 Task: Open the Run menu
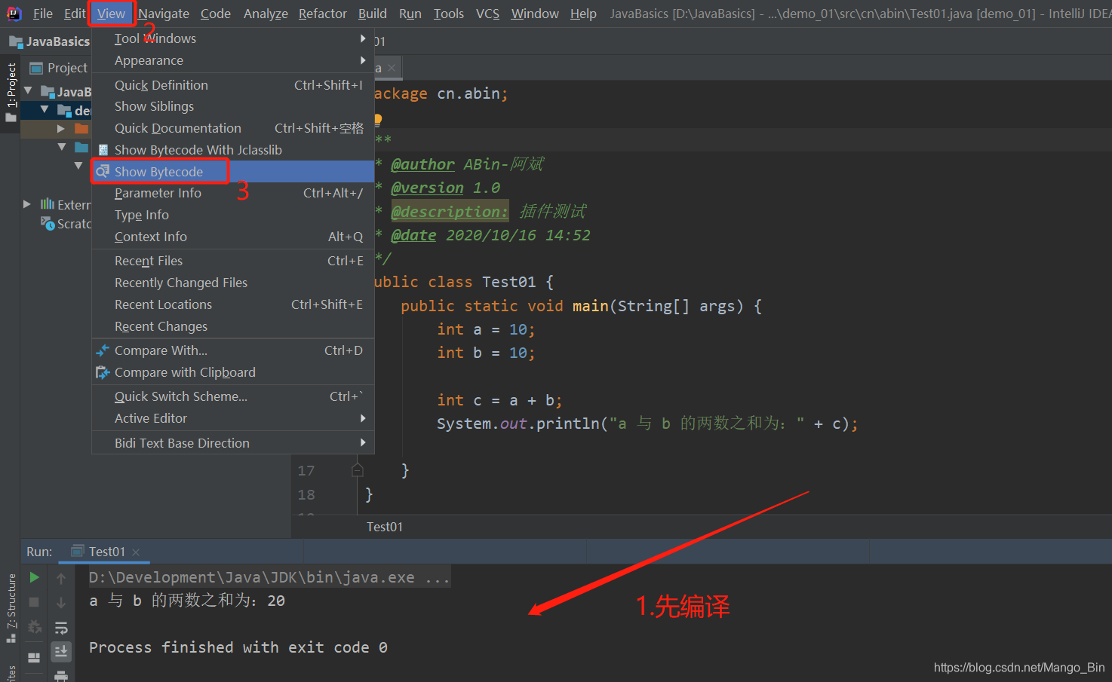[410, 14]
